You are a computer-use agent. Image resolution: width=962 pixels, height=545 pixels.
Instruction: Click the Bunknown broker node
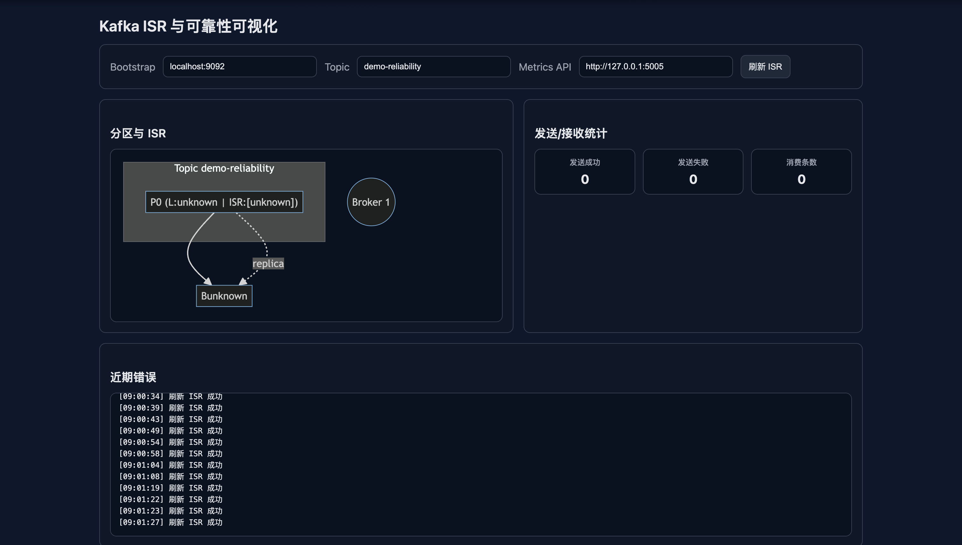(224, 296)
